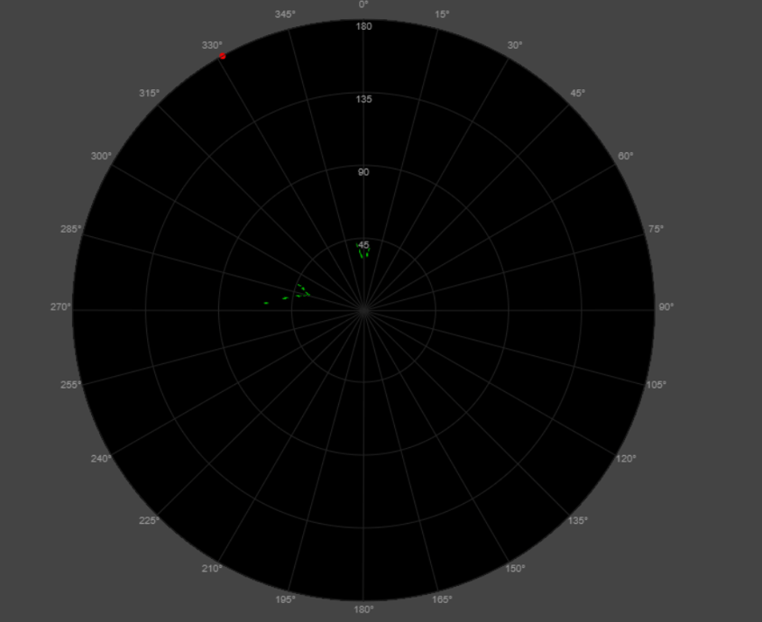Click the plot center where radial lines meet
This screenshot has height=622, width=762.
[363, 310]
